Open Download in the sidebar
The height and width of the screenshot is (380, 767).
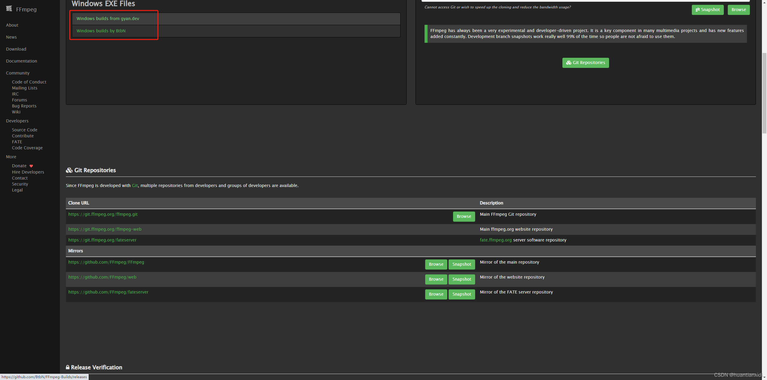click(x=16, y=49)
